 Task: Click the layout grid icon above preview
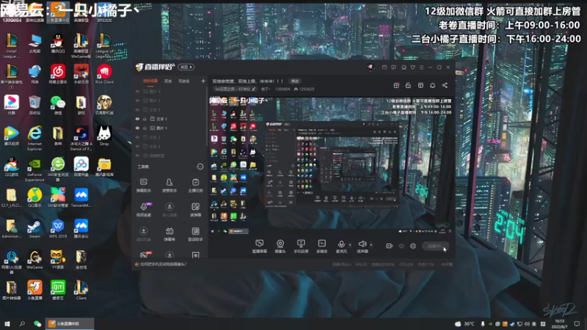(420, 85)
